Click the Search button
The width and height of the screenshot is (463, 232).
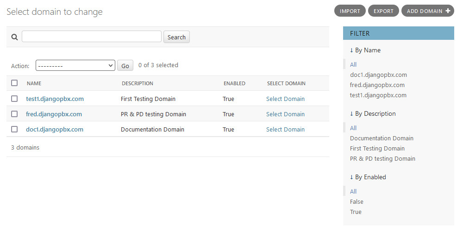[176, 37]
